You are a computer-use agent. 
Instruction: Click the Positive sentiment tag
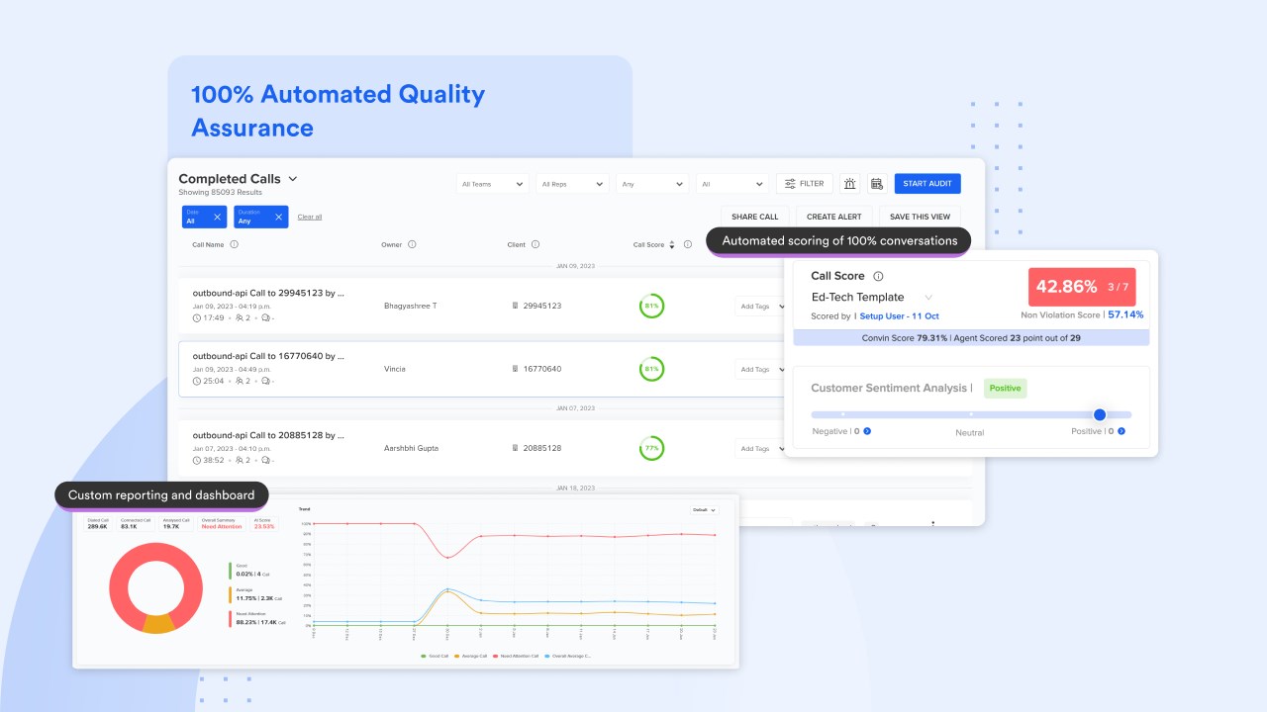coord(1005,388)
